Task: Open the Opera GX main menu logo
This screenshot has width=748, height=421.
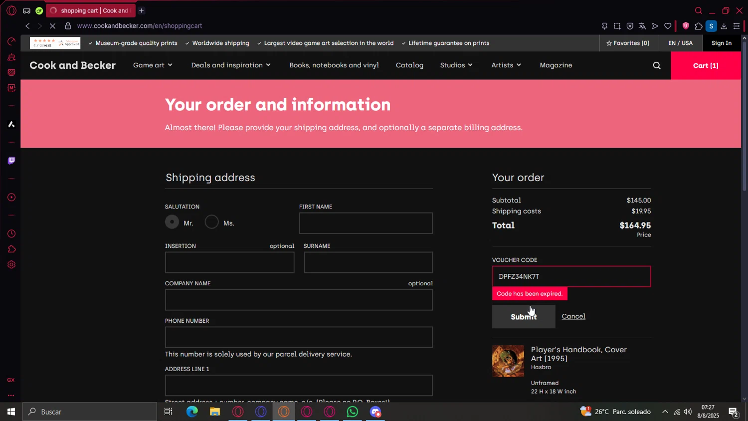Action: click(11, 10)
